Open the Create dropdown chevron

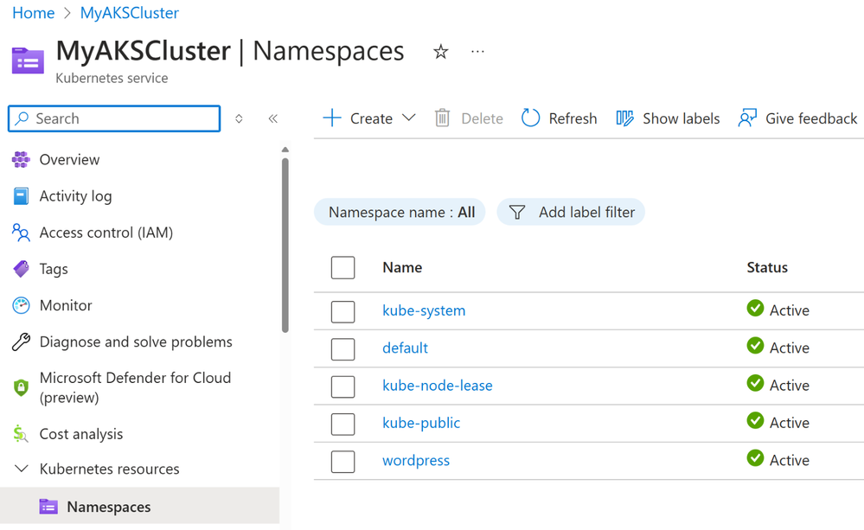tap(408, 118)
